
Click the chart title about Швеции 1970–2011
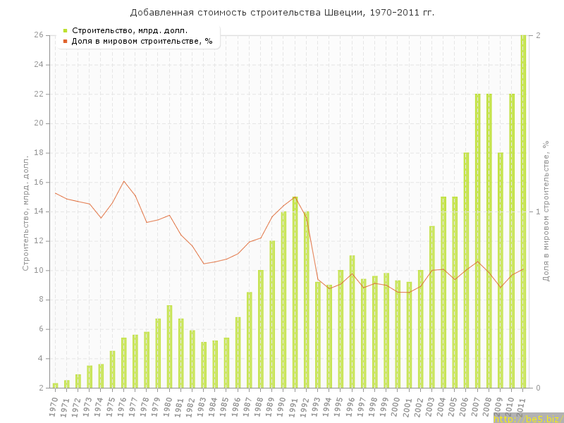tap(282, 13)
